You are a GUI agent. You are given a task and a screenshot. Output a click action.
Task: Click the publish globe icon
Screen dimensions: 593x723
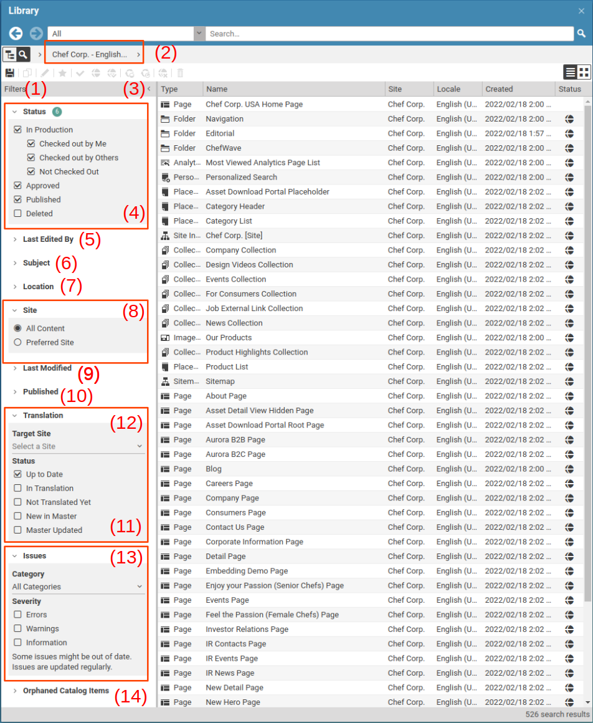[97, 73]
